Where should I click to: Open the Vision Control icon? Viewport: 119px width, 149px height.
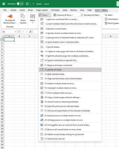pos(23,16)
